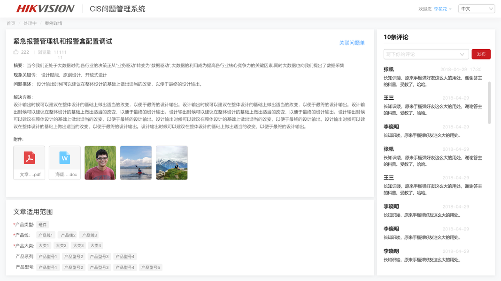
Task: Select 产品型号1 in 产品型号 row
Action: click(x=48, y=267)
